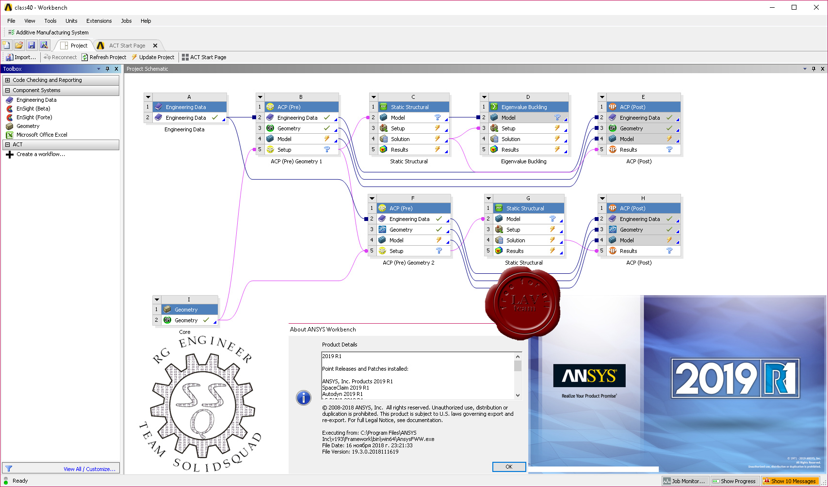Screen dimensions: 828x487
Task: Click the EnSight (Beta) toolbox icon
Action: pyautogui.click(x=10, y=109)
